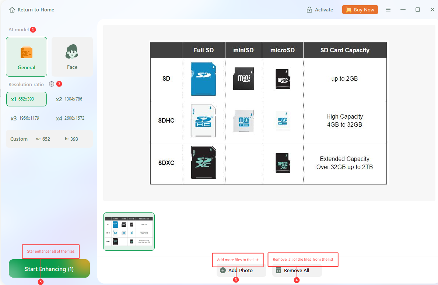Viewport: 438px width, 285px height.
Task: Click the Activate lock icon
Action: pyautogui.click(x=309, y=10)
